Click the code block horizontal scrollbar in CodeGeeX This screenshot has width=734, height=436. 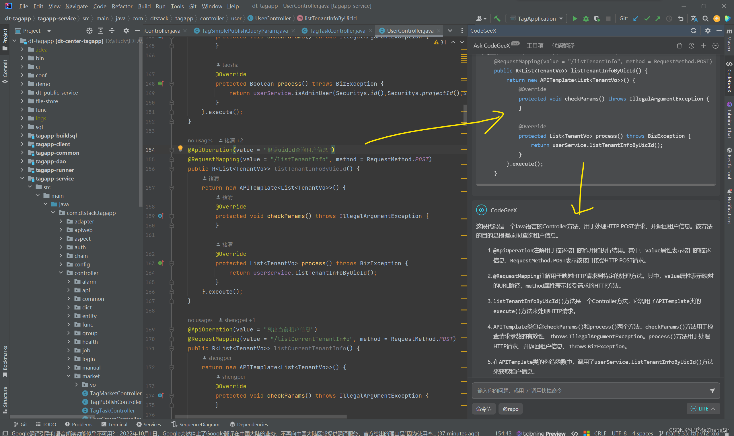click(595, 185)
